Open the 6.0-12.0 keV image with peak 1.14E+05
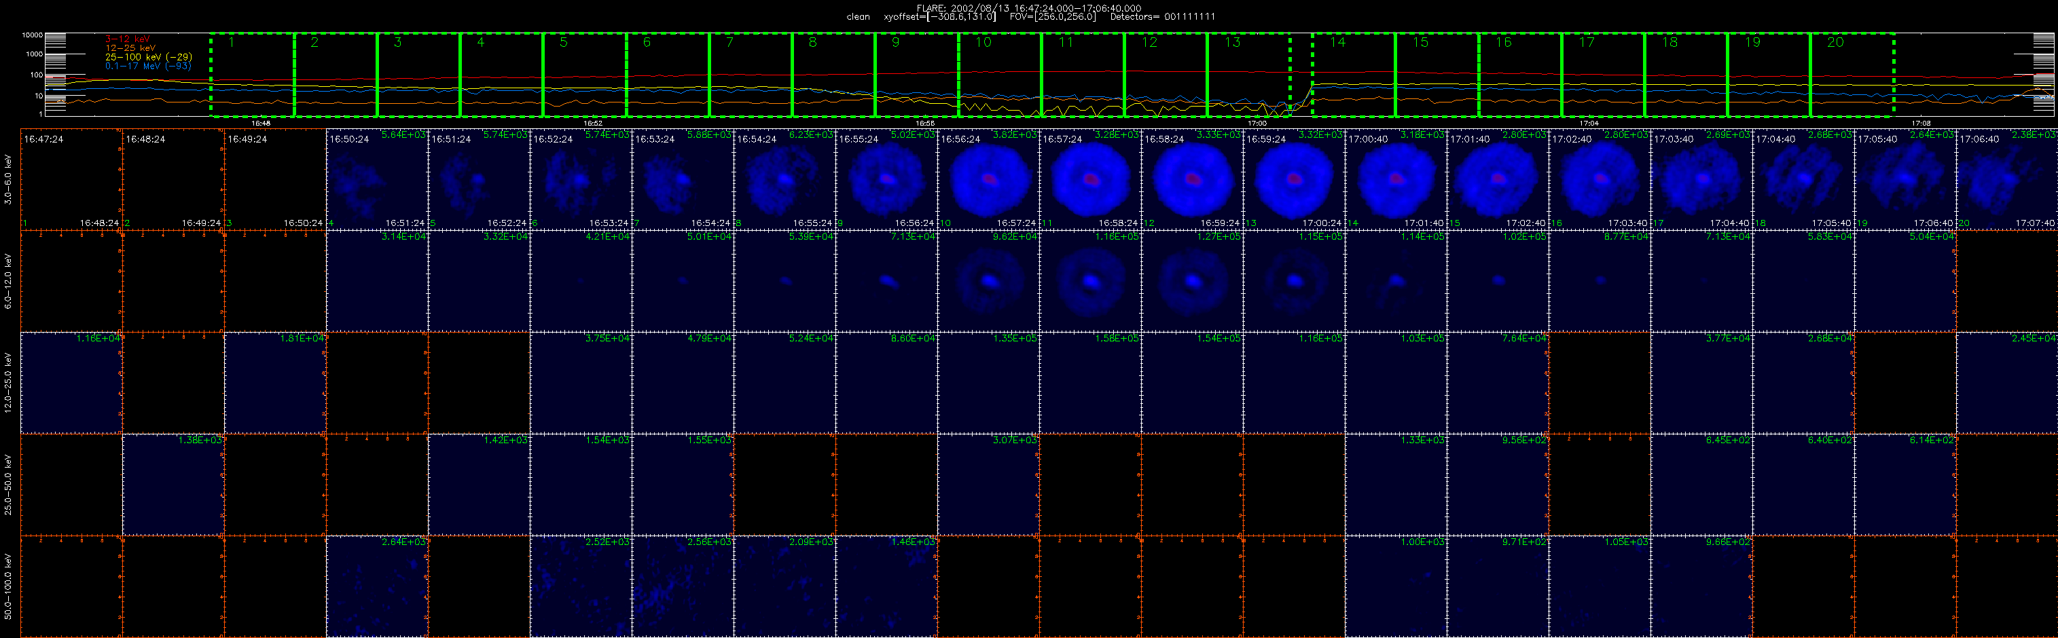Viewport: 2058px width, 638px height. (x=1396, y=281)
